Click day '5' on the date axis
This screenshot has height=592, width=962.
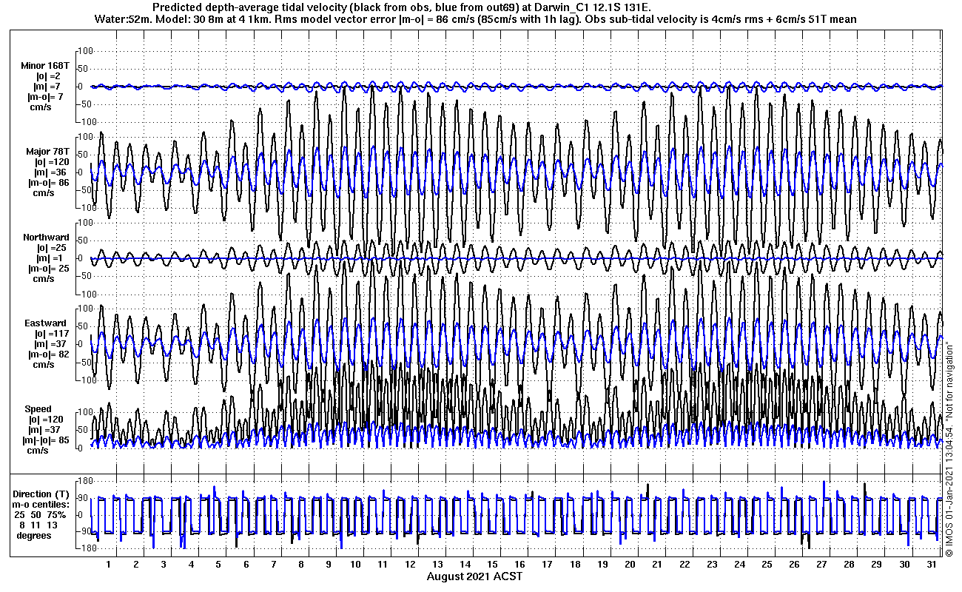click(x=218, y=565)
